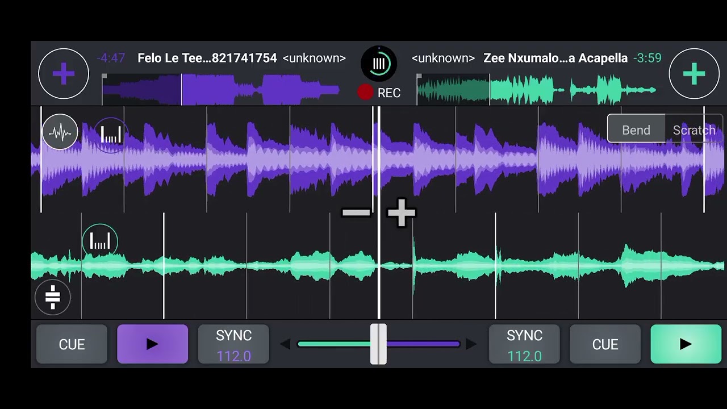Tap the purple plus to load left deck track
The width and height of the screenshot is (727, 409).
click(64, 74)
